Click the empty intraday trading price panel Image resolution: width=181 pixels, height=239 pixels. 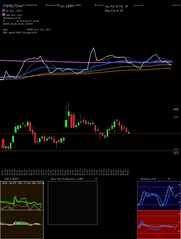tap(72, 203)
